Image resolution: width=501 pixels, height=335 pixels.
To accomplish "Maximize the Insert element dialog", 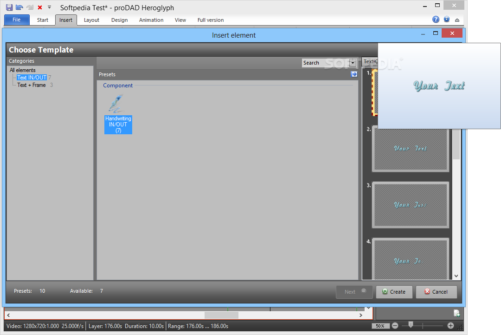I will coord(435,33).
